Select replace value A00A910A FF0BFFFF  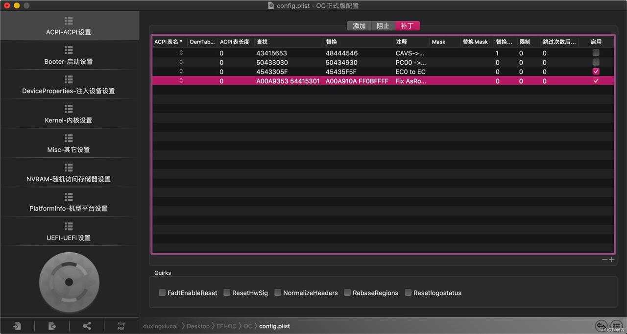(x=357, y=81)
